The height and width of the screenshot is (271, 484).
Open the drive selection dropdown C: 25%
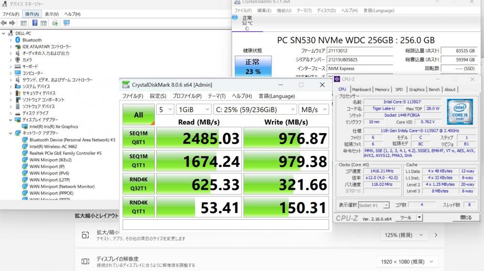(x=255, y=109)
